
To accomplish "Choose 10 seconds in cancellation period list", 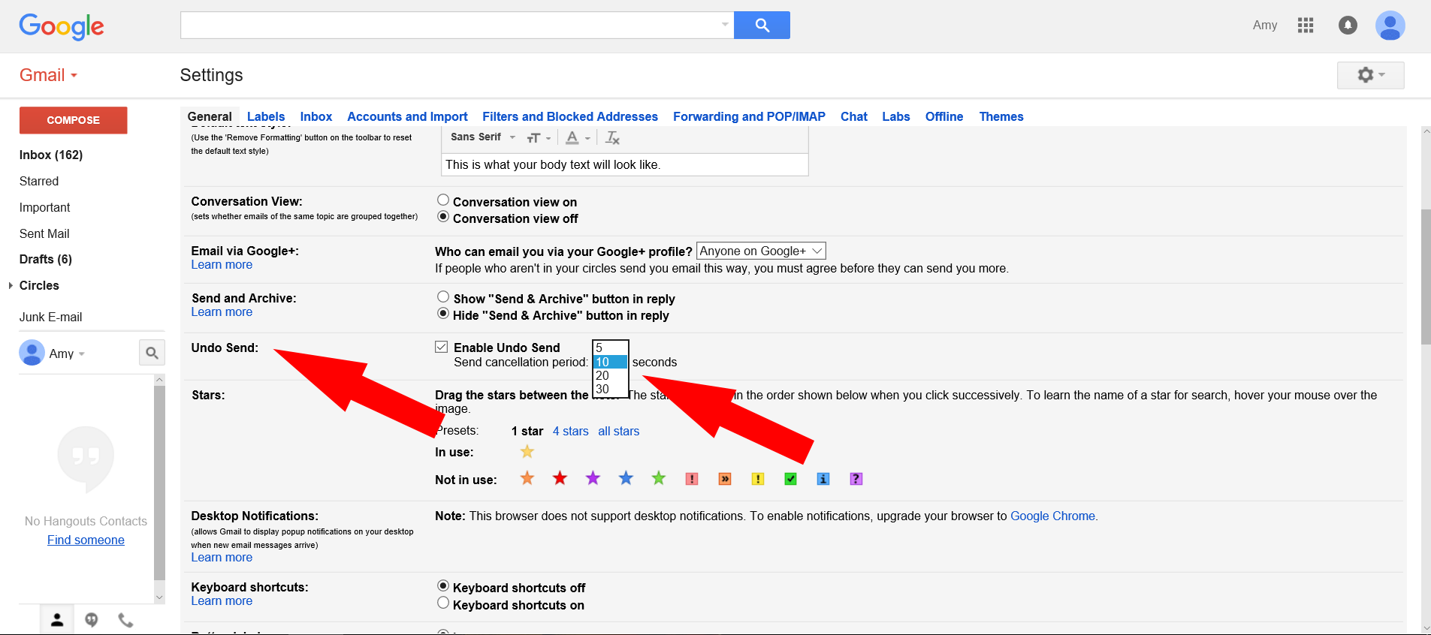I will coord(610,362).
